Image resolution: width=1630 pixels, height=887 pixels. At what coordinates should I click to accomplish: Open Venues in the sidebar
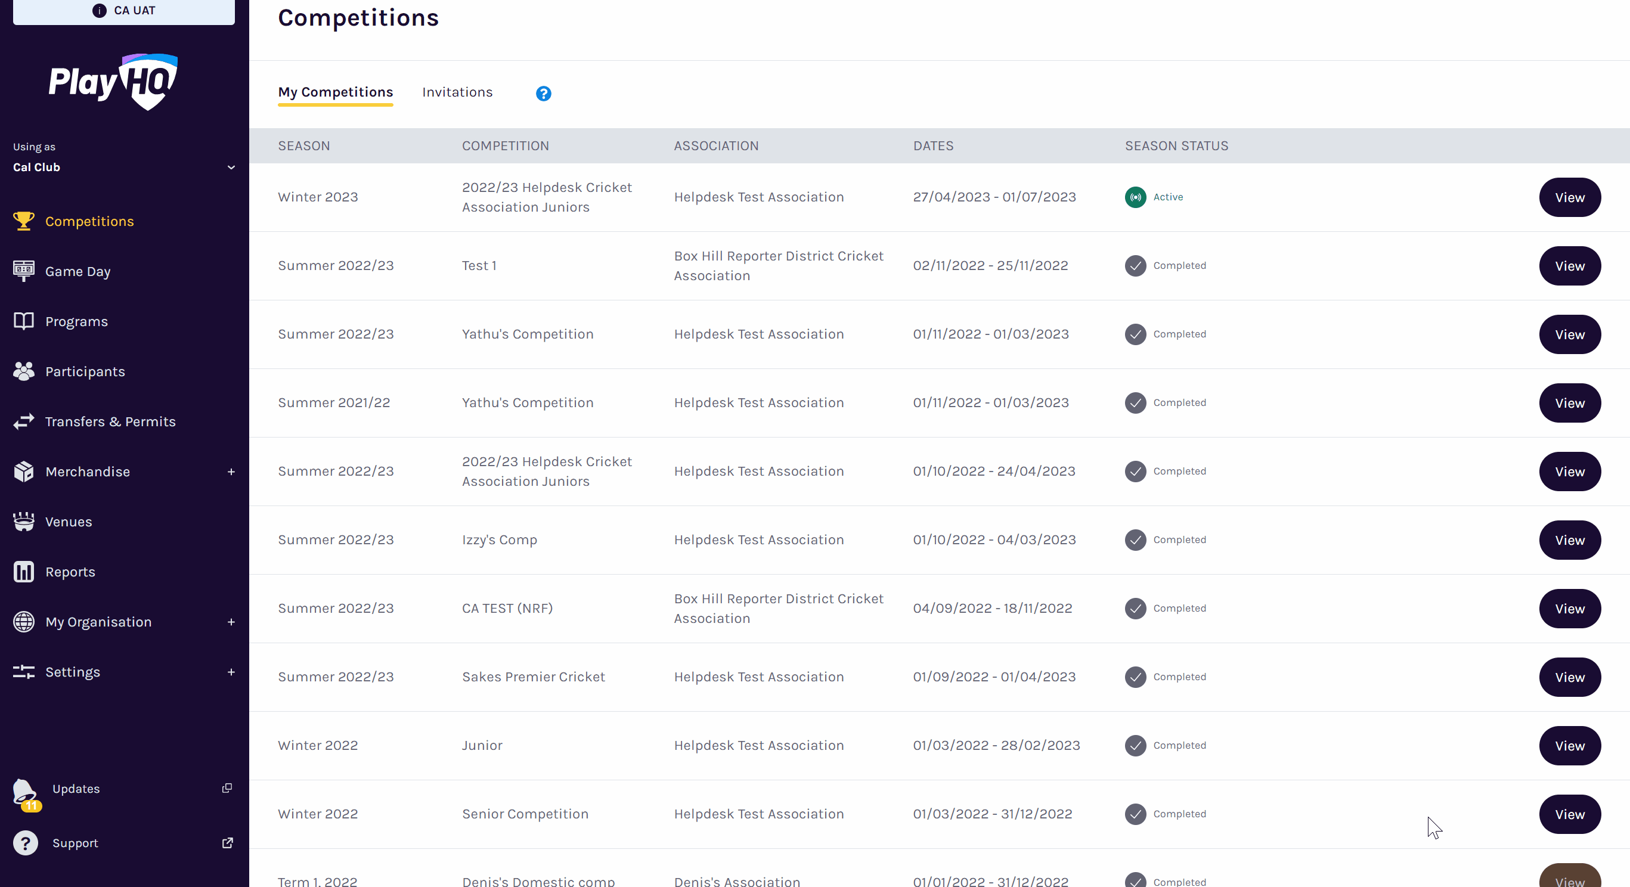coord(69,522)
